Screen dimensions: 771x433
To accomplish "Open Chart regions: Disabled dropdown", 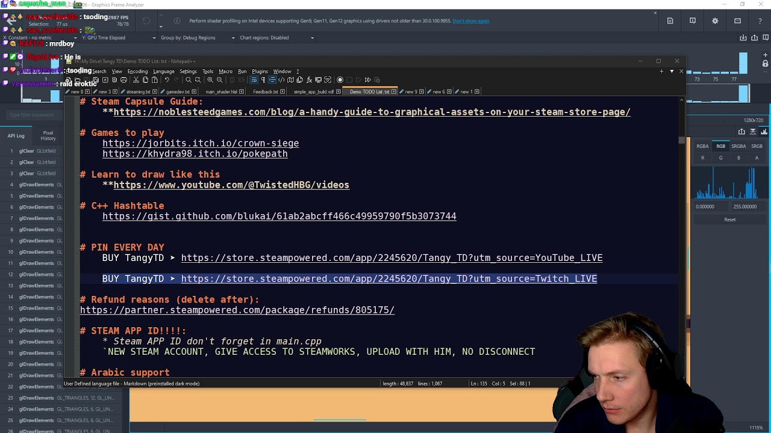I will 277,37.
